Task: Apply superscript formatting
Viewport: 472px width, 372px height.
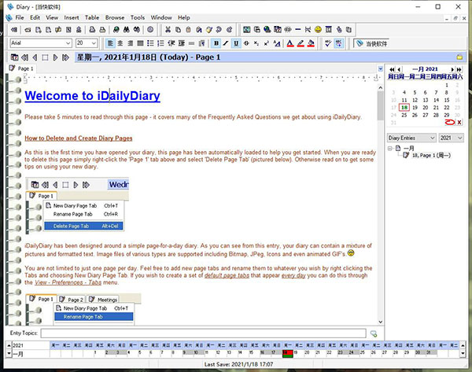Action: point(267,43)
